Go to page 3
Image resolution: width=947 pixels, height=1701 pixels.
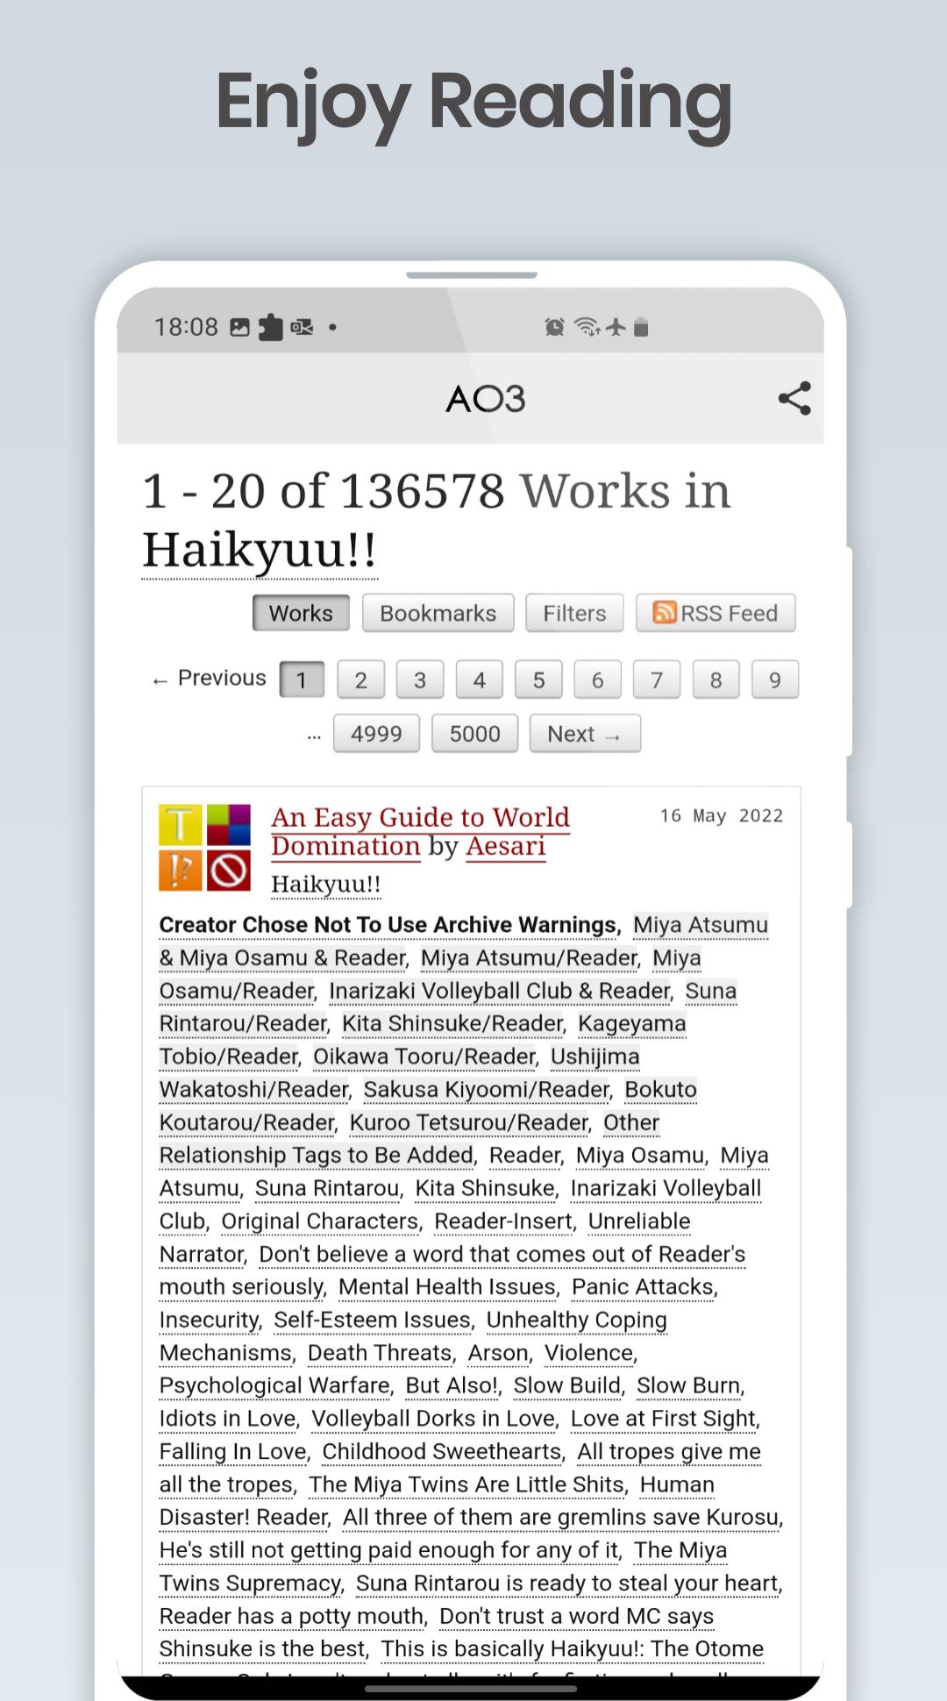(420, 680)
